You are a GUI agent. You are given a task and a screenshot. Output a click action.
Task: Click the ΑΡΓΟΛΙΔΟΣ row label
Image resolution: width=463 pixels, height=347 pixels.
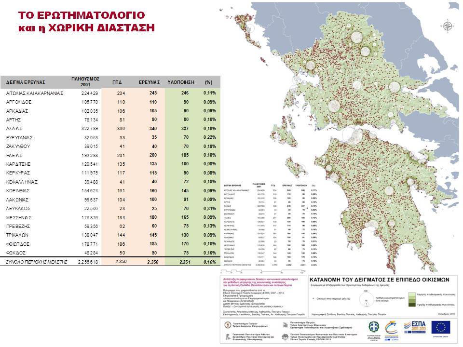[x=19, y=102]
